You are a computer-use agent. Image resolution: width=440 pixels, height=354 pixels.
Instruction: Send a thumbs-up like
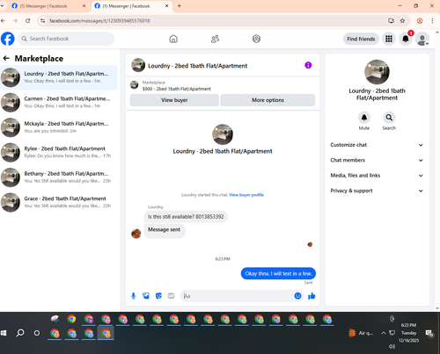click(x=312, y=296)
